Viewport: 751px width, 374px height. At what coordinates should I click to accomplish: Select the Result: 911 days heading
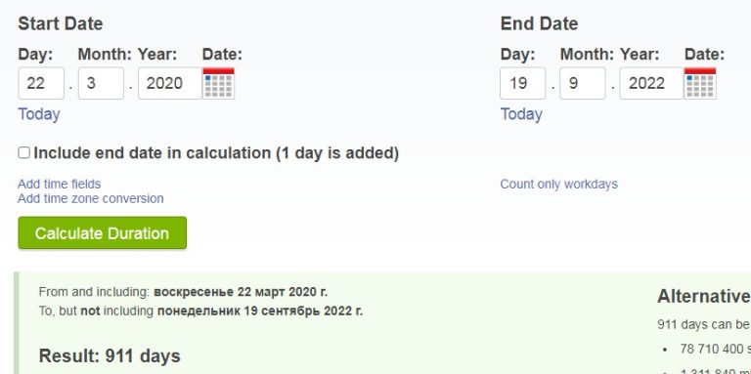point(110,356)
